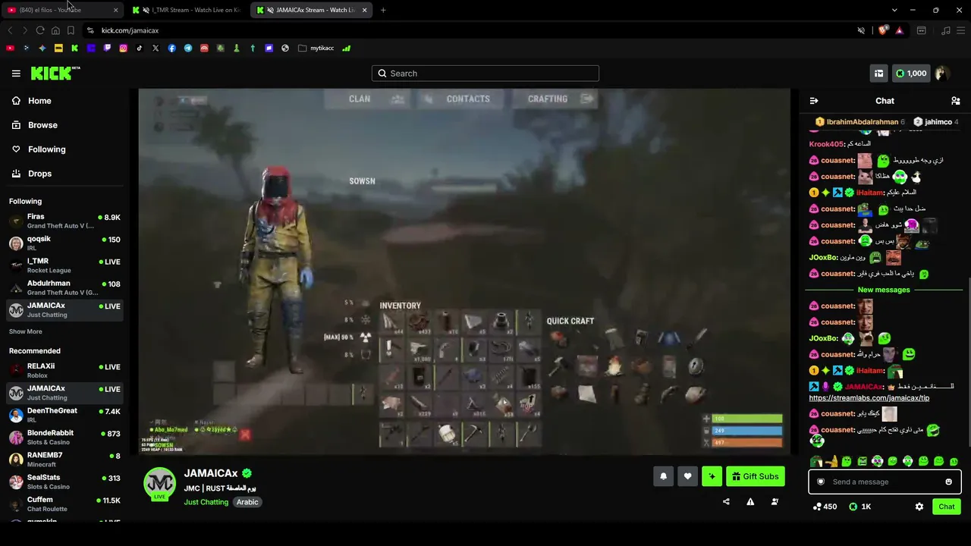The height and width of the screenshot is (546, 971).
Task: Open the user profile avatar menu
Action: click(x=942, y=74)
